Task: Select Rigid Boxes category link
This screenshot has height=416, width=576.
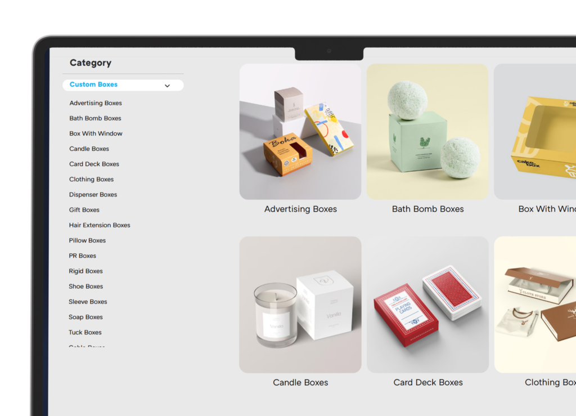Action: pos(85,271)
